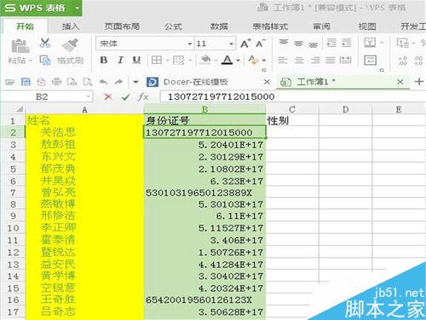Increase font size with A+
Viewport: 426px width, 320px height.
click(245, 44)
